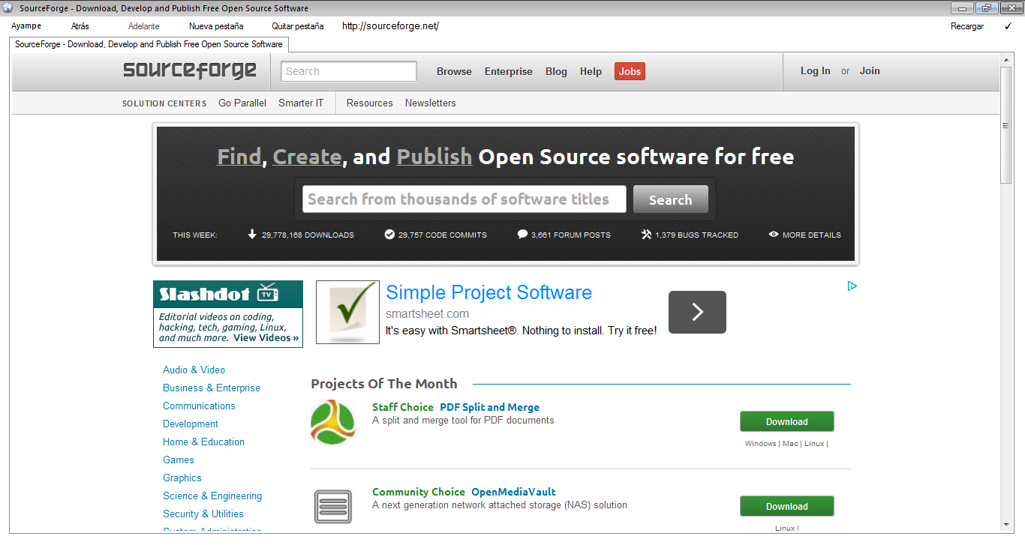Open the Games category link

click(x=178, y=460)
